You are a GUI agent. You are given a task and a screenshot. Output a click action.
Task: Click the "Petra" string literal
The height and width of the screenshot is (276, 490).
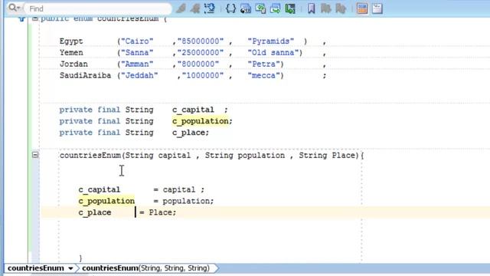[x=263, y=64]
